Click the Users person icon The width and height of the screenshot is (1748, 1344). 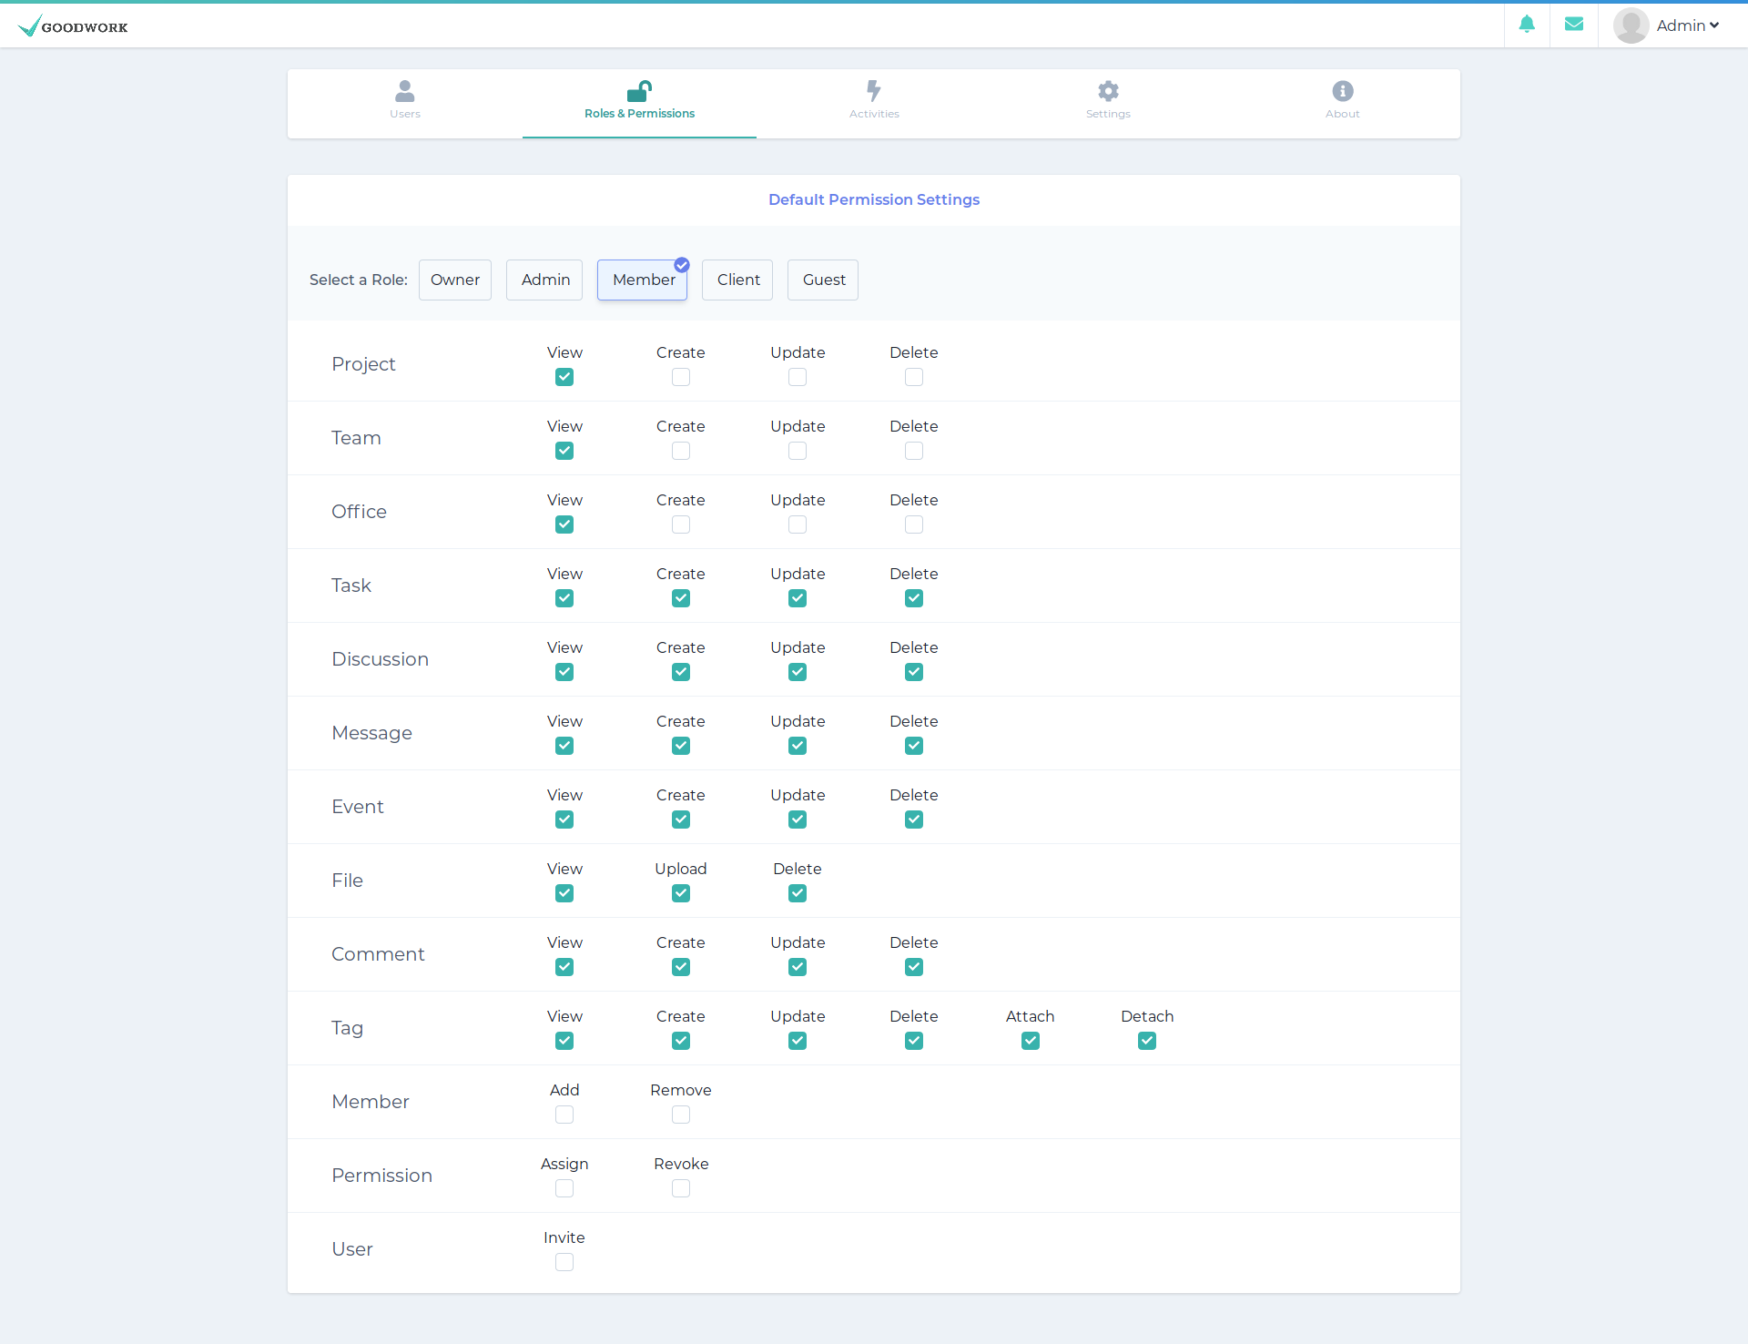[x=405, y=91]
